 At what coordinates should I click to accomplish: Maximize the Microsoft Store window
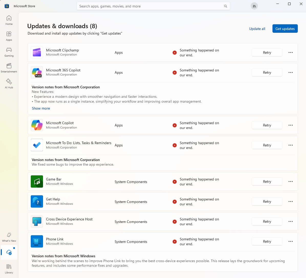click(289, 4)
